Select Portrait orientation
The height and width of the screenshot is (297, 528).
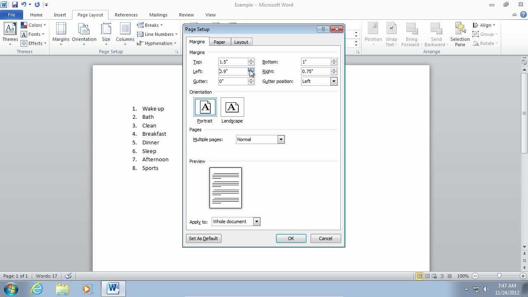[x=205, y=111]
